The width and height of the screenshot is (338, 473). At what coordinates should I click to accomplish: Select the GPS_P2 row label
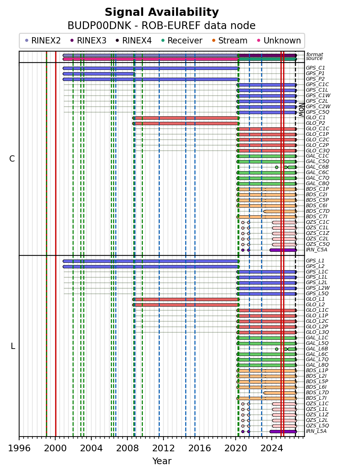pyautogui.click(x=316, y=79)
